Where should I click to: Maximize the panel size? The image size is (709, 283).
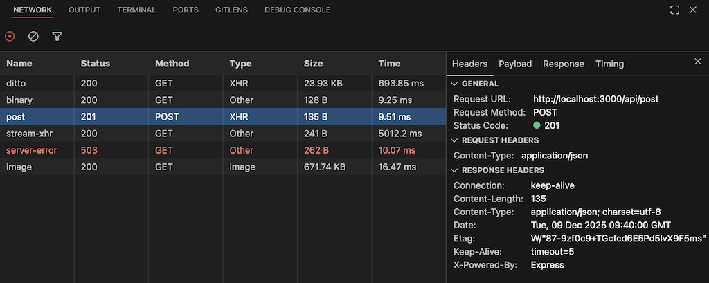click(x=675, y=10)
